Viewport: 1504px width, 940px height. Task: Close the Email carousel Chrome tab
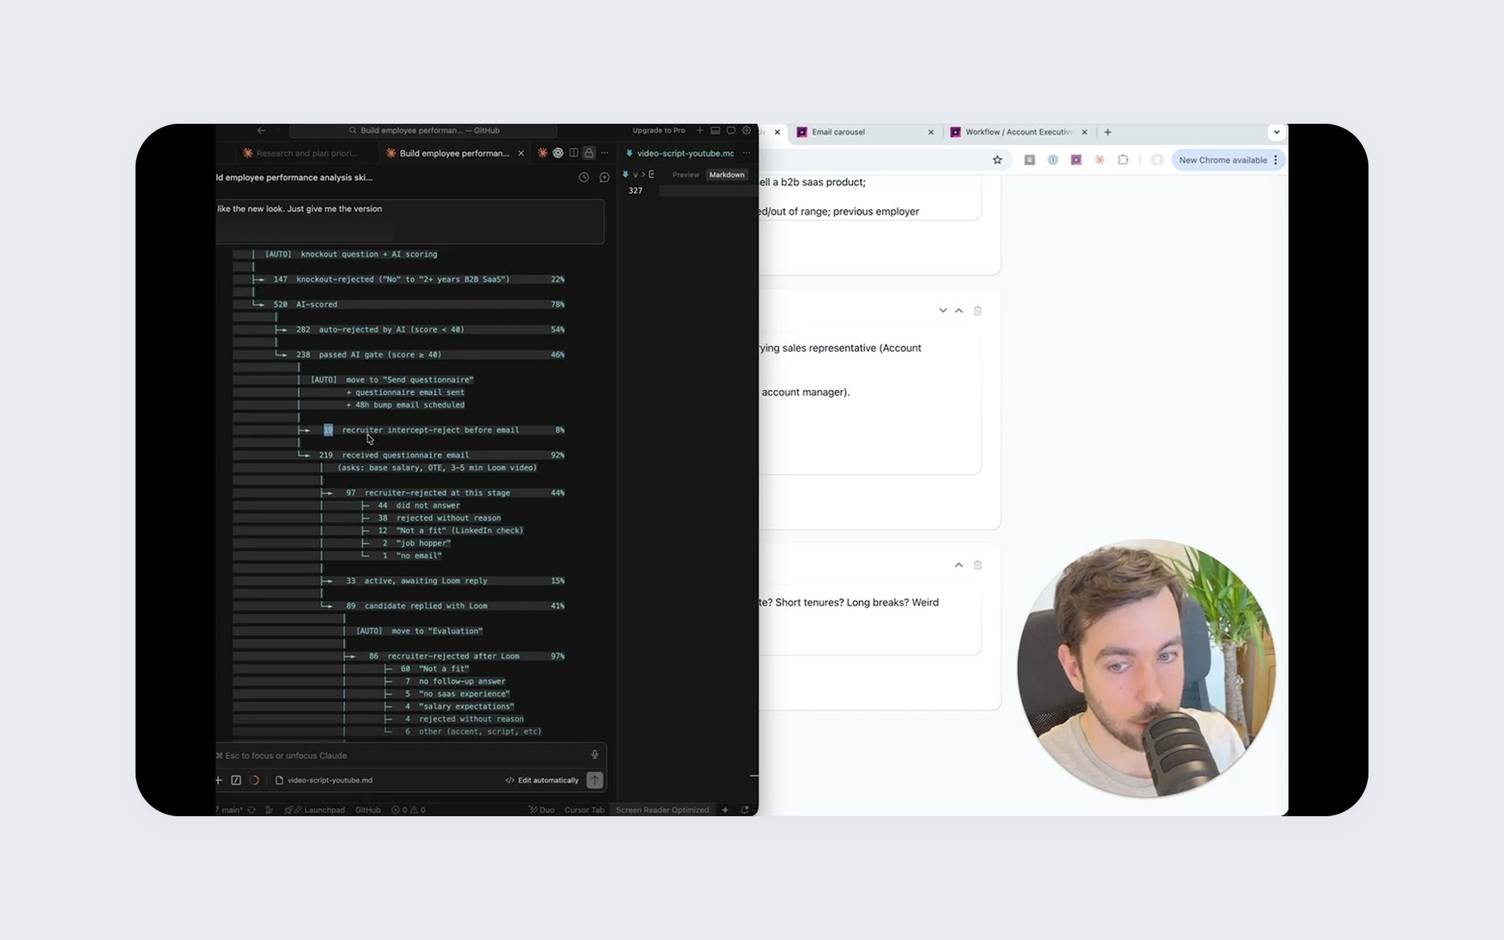pyautogui.click(x=931, y=132)
